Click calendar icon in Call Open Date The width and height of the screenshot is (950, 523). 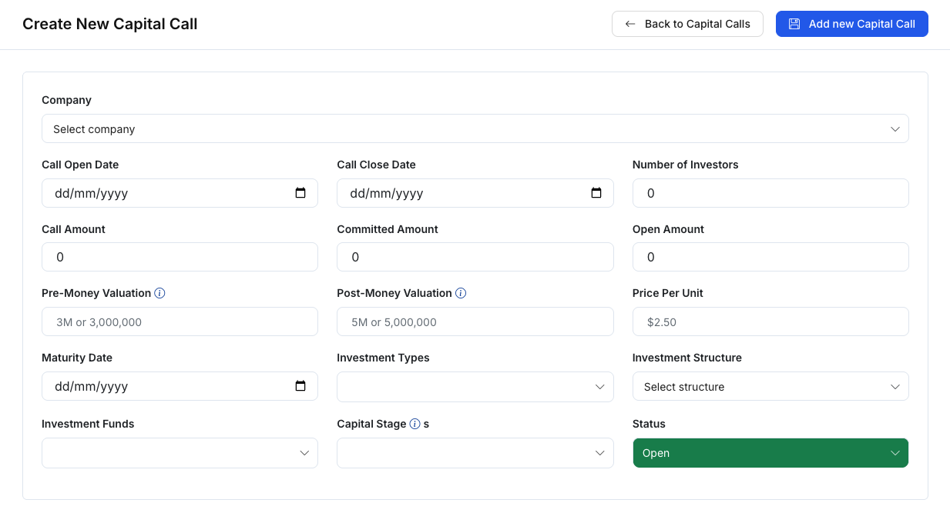(x=300, y=193)
